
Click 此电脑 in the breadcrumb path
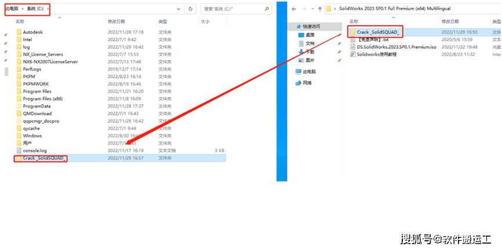[11, 9]
